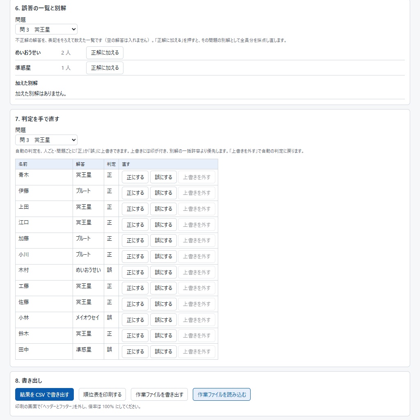
Task: Click 誤にする in the 工藤 row
Action: 163,288
